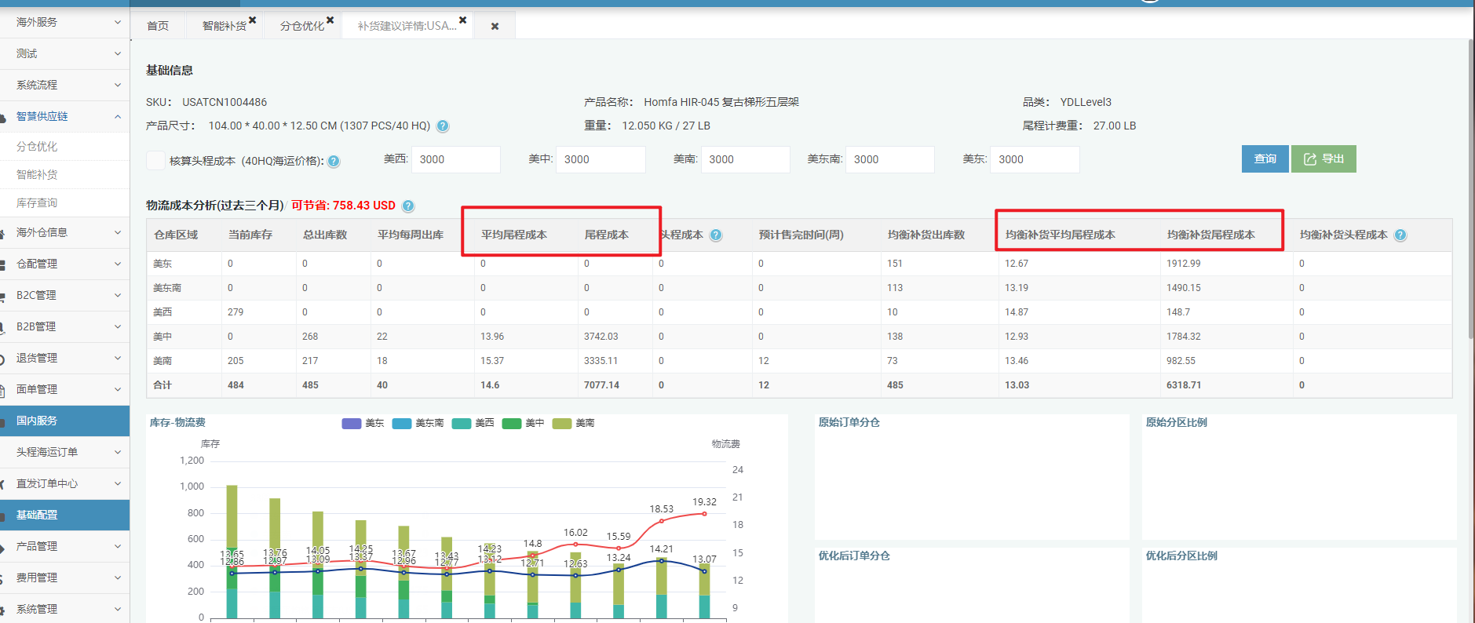
Task: Click 美中 price input field
Action: (601, 159)
